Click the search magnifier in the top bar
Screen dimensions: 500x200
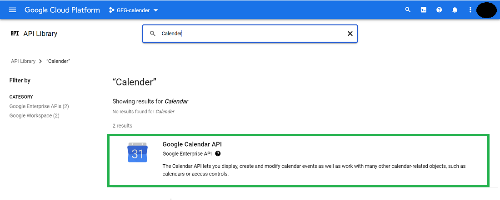(408, 10)
